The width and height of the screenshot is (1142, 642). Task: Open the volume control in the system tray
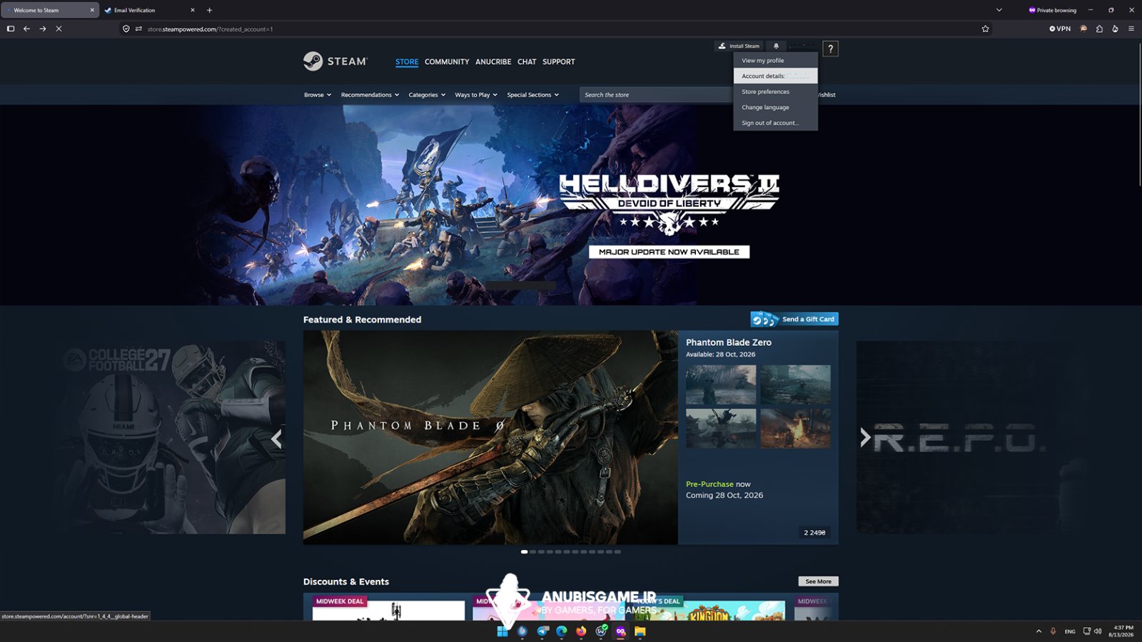click(1098, 631)
